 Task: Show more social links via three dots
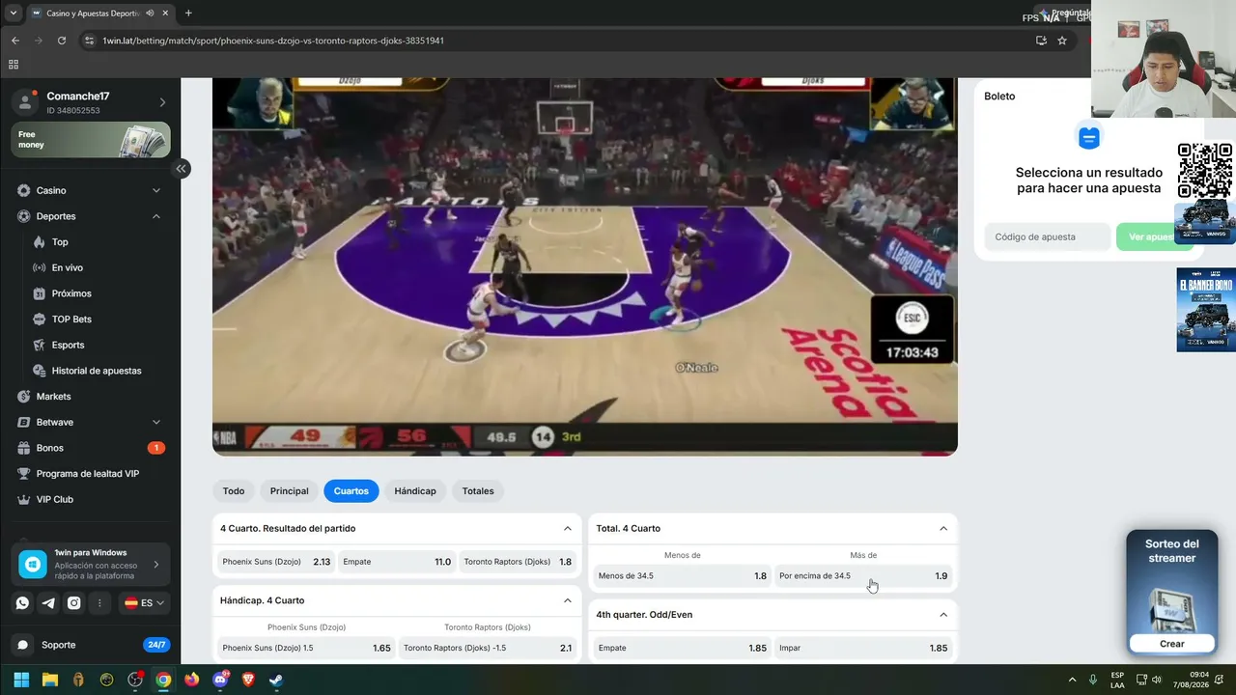99,603
